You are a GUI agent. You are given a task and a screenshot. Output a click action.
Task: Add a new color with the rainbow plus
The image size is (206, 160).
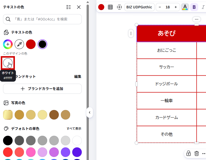(8, 44)
